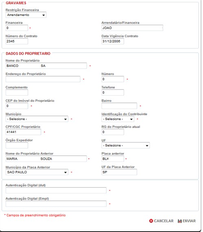Focus the Arrendatário/Financeira field
This screenshot has height=232, width=203.
[x=132, y=28]
